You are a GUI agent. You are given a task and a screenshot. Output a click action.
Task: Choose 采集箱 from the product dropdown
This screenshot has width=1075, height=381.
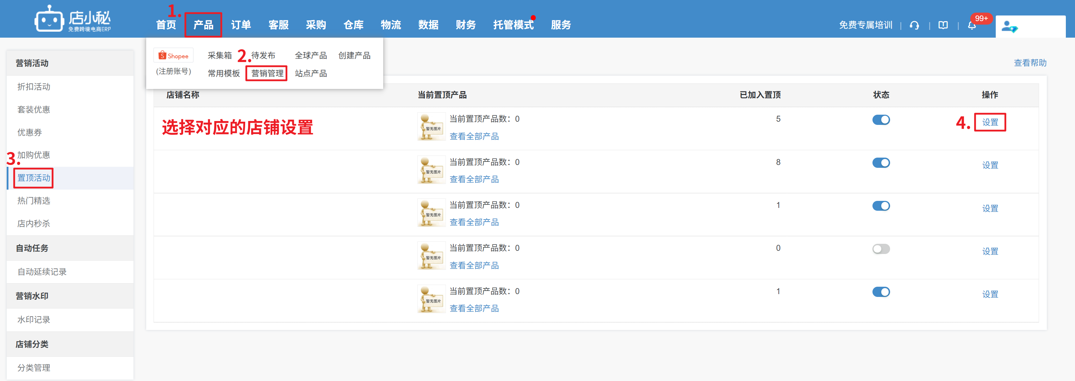point(219,56)
